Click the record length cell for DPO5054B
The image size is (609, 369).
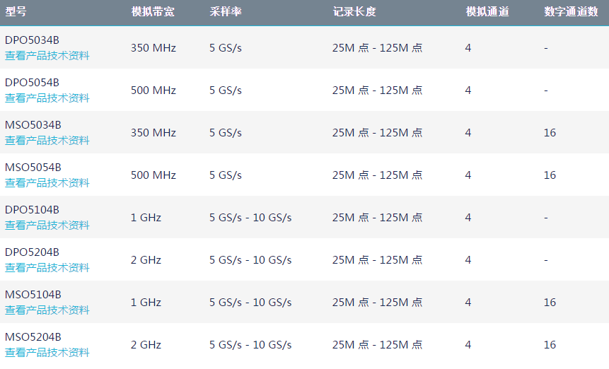click(x=377, y=90)
